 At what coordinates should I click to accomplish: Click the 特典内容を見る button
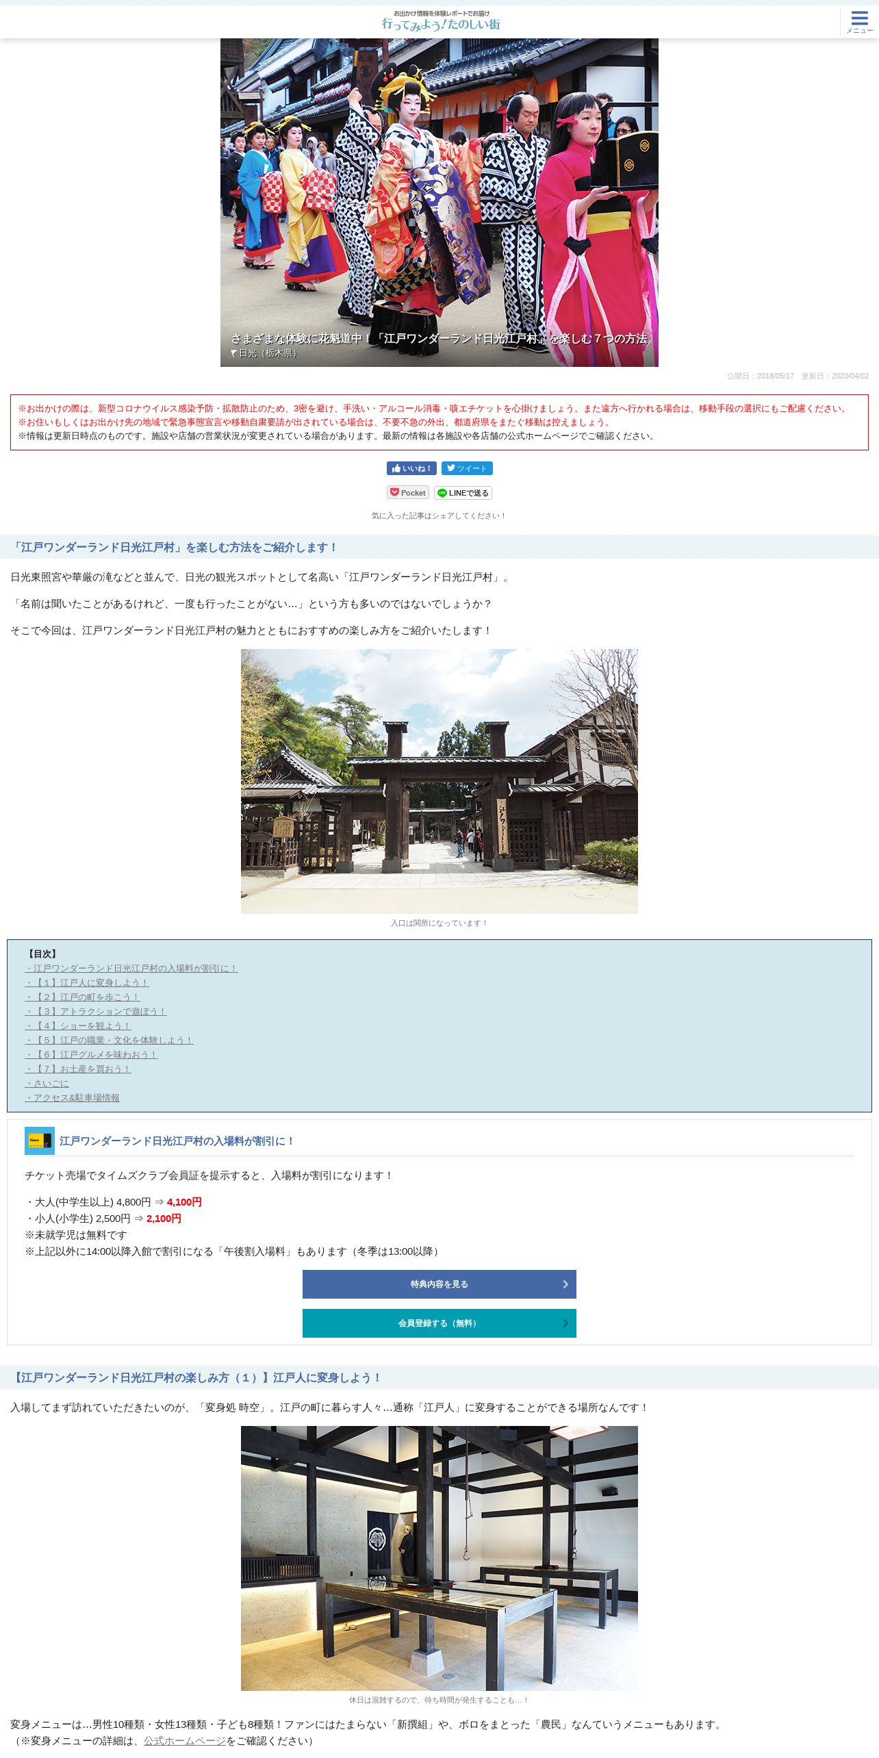click(x=439, y=1284)
